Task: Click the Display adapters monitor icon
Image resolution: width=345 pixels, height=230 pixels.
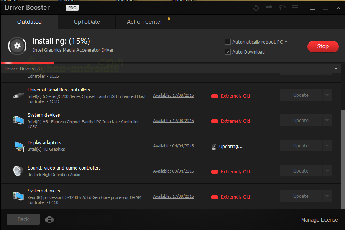Action: pos(18,146)
